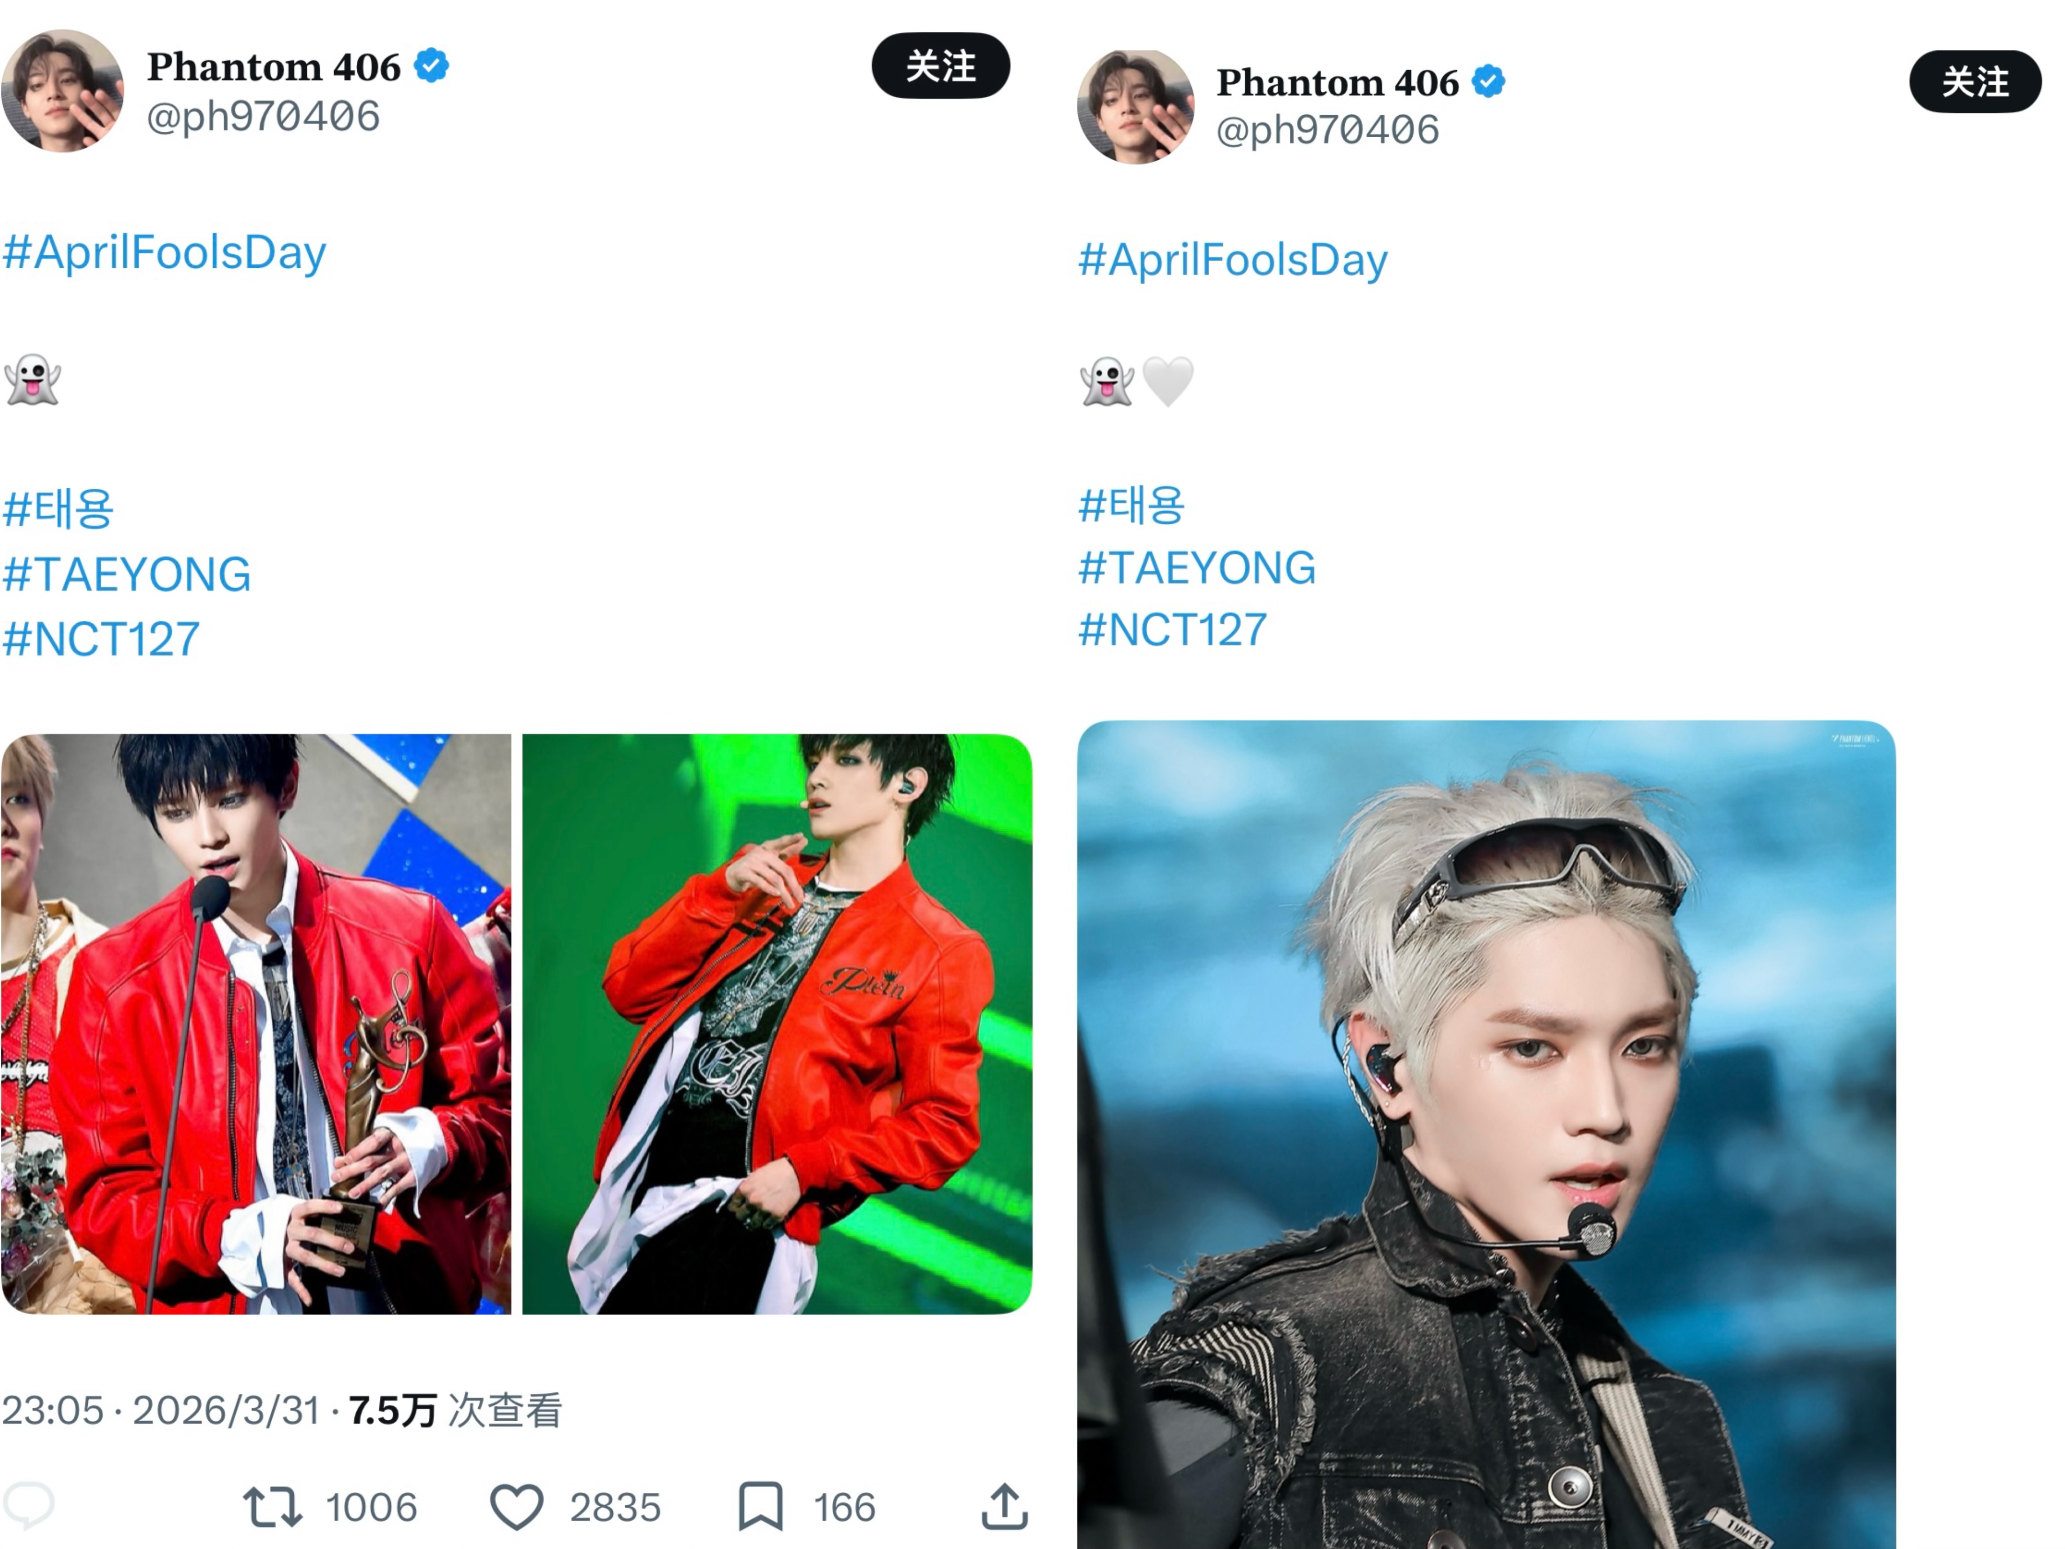2065x1549 pixels.
Task: Retweet the left post
Action: (273, 1507)
